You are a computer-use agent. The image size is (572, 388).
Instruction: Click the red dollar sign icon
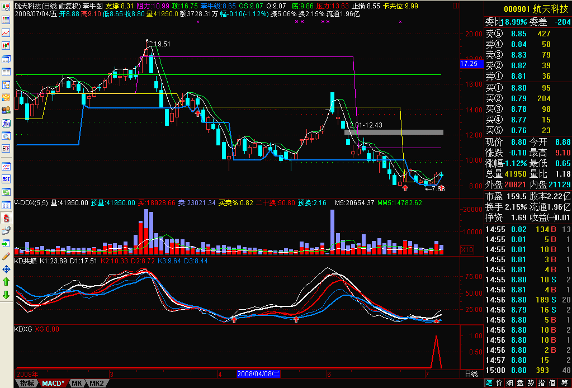point(6,218)
